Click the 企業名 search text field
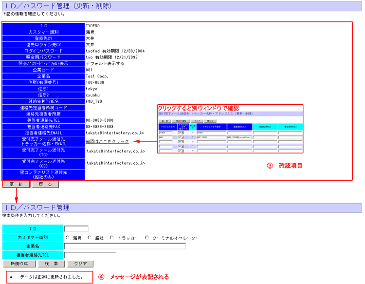The height and width of the screenshot is (284, 365). pos(125,246)
